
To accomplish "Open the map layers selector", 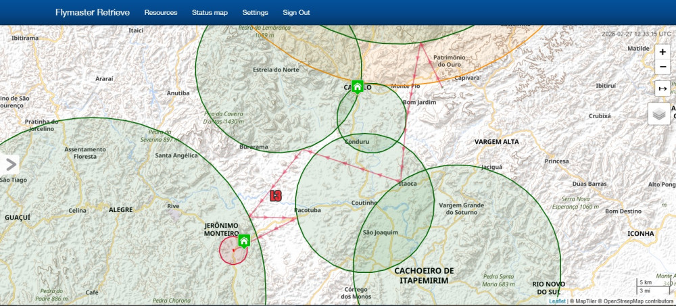I will [659, 113].
